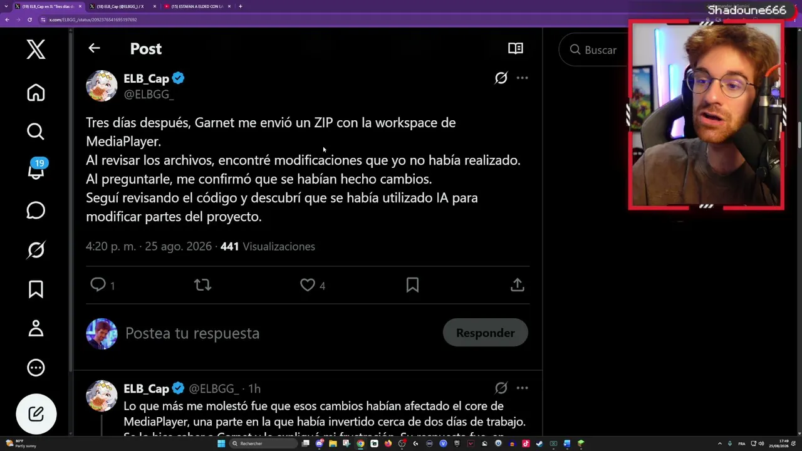Open the X logo home link
Image resolution: width=802 pixels, height=451 pixels.
tap(36, 49)
